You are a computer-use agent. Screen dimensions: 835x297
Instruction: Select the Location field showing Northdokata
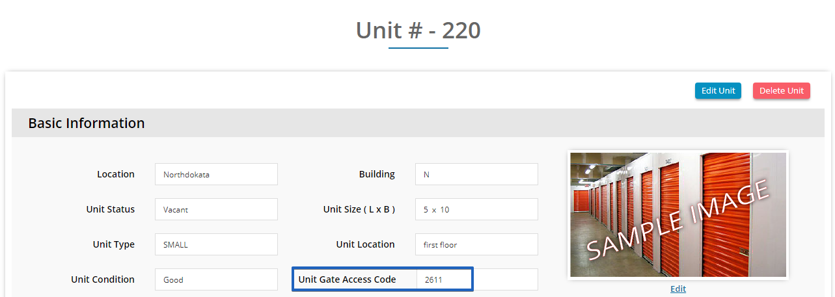point(216,174)
